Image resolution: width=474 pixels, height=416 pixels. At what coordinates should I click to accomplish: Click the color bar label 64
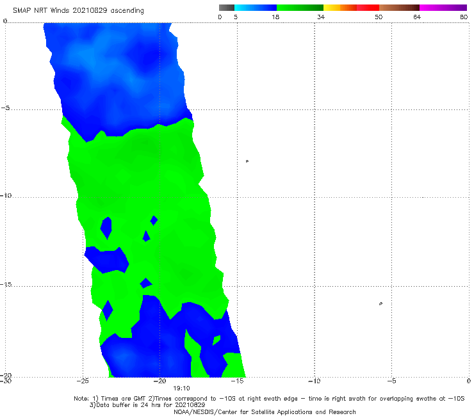tap(417, 17)
